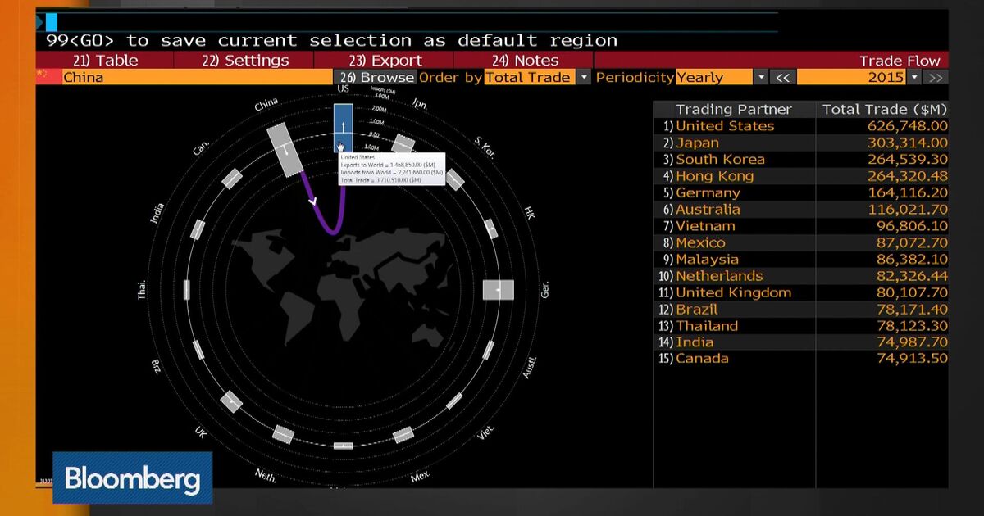Click the Total Trade ($M) column header
Image resolution: width=984 pixels, height=516 pixels.
tap(884, 109)
